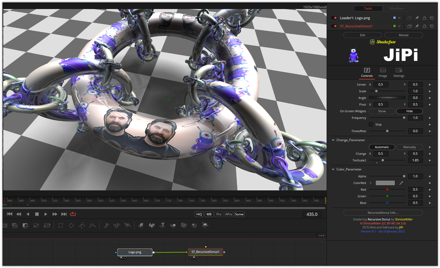The width and height of the screenshot is (440, 268).
Task: Select the Logo.png node
Action: [135, 252]
